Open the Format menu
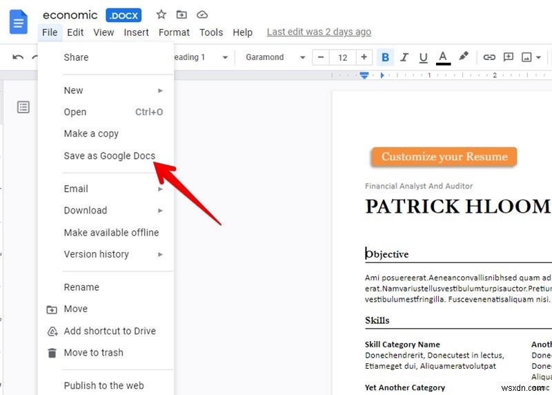This screenshot has width=552, height=395. [x=174, y=32]
